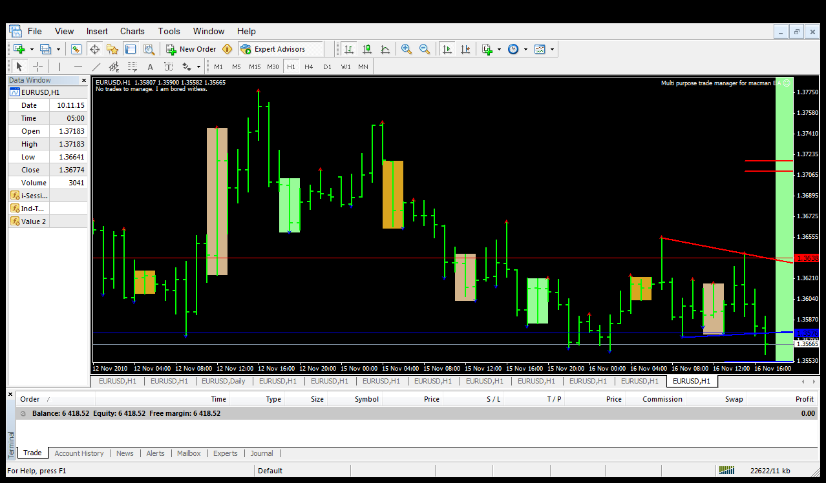Toggle the Terminal panel icon
The width and height of the screenshot is (826, 483).
click(x=131, y=49)
